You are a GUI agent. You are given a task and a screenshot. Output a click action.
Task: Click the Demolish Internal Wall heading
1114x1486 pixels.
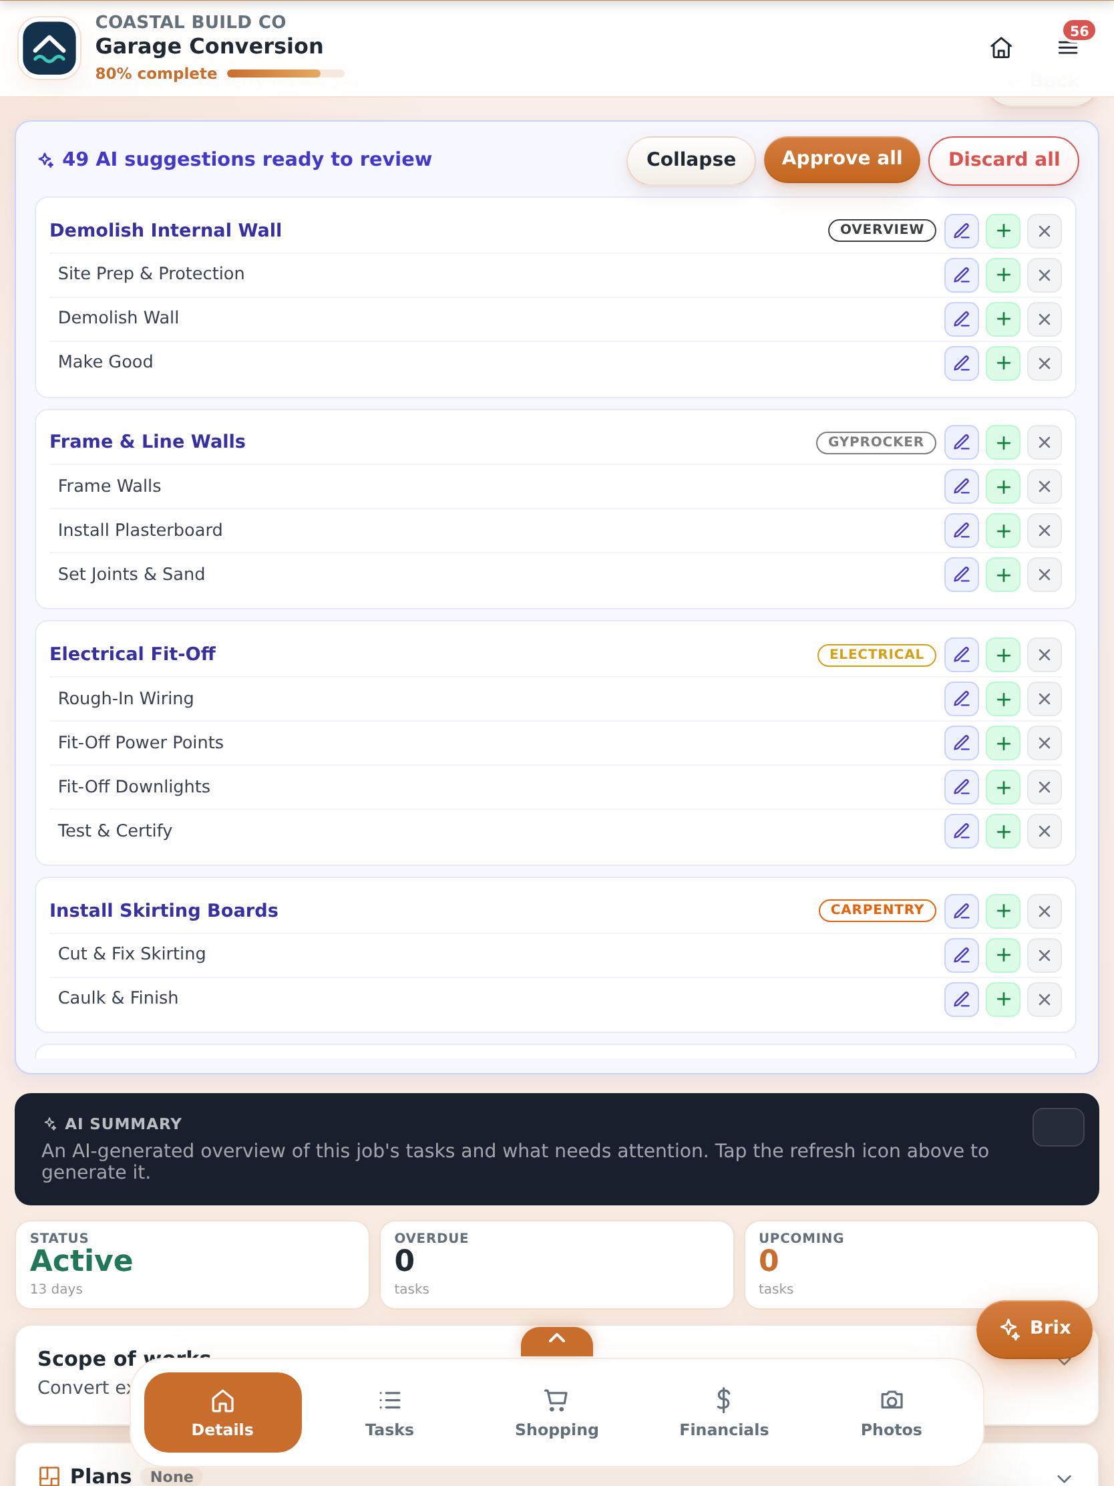tap(166, 231)
